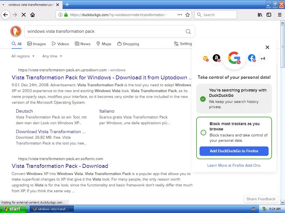
Task: Toggle the sidebar view icon
Action: click(x=269, y=15)
